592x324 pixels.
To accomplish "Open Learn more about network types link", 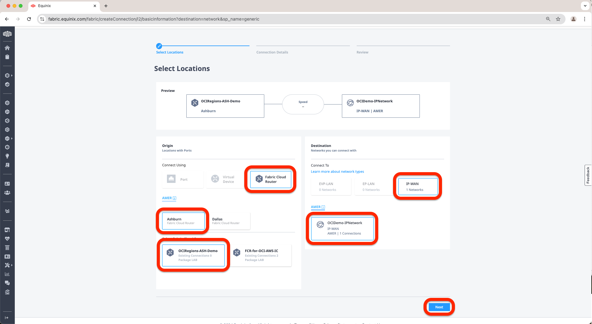I will 337,172.
